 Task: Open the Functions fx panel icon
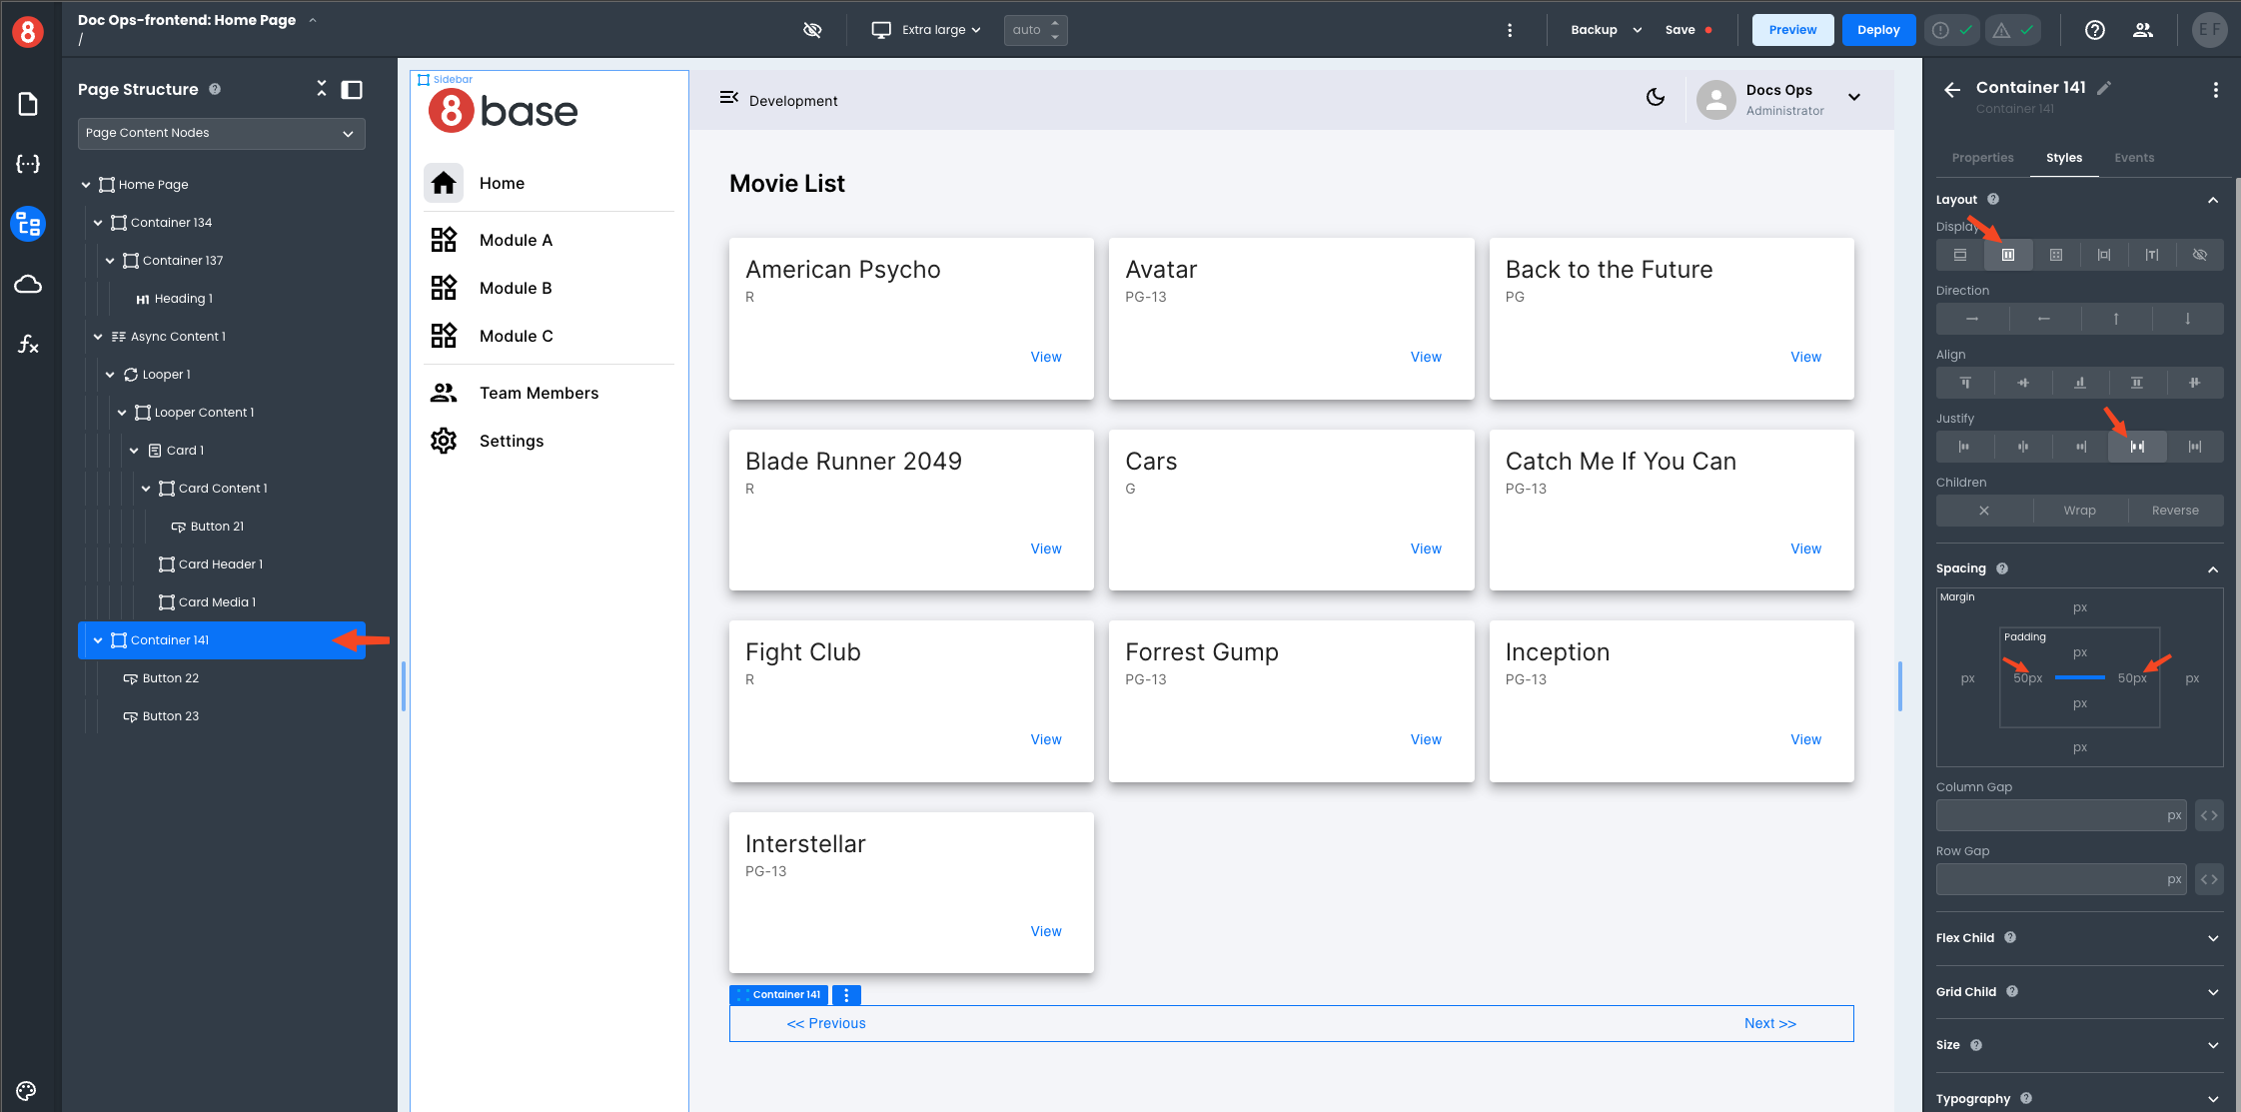pyautogui.click(x=28, y=345)
